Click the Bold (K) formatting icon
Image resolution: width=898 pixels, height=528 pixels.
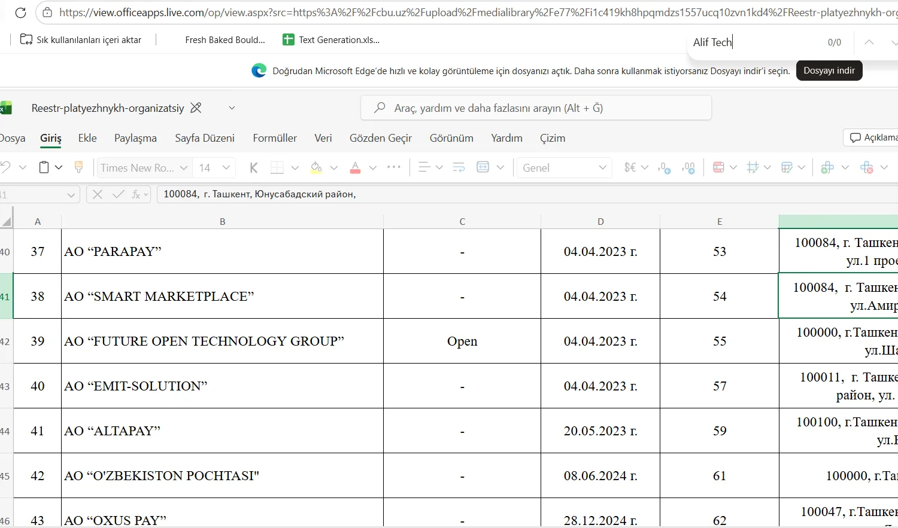253,168
